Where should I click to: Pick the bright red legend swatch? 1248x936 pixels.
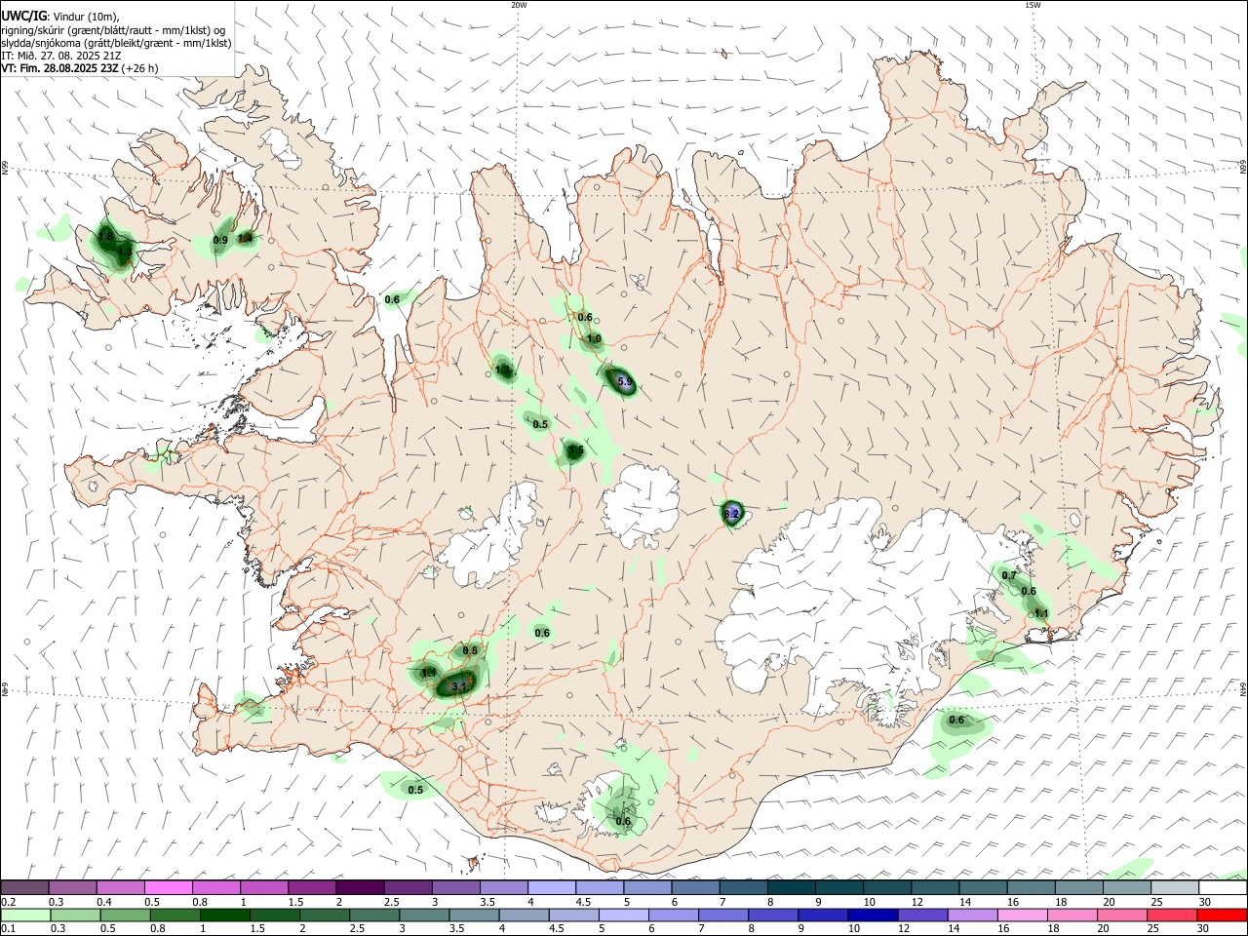pos(1223,916)
